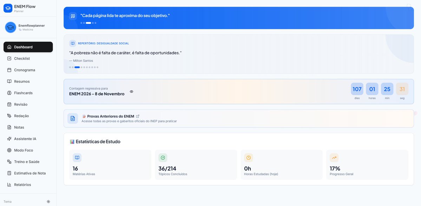Open Estimativa de Nota via its calculator icon
421x206 pixels.
pos(9,173)
